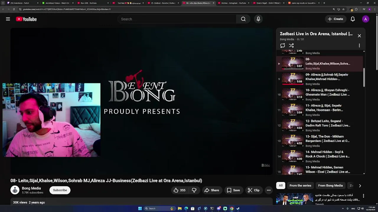Open the video description views line

[x=29, y=203]
